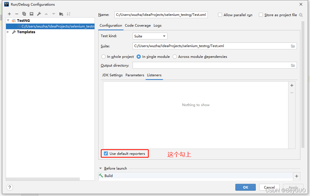Screen dimensions: 310x196
Task: Add a listener with plus button
Action: [292, 85]
